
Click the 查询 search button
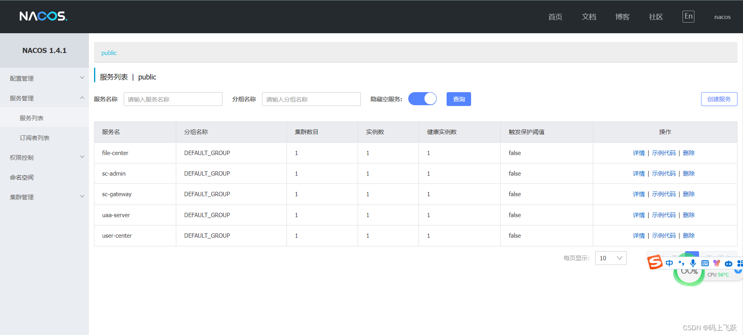[459, 99]
